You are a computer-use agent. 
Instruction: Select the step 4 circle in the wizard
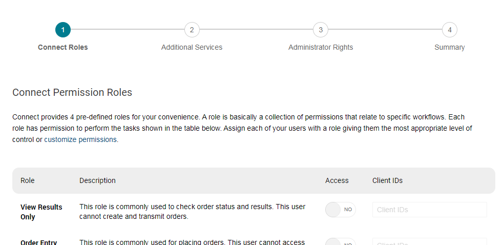click(449, 30)
